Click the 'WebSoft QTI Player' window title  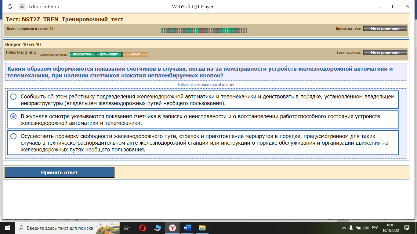(193, 6)
